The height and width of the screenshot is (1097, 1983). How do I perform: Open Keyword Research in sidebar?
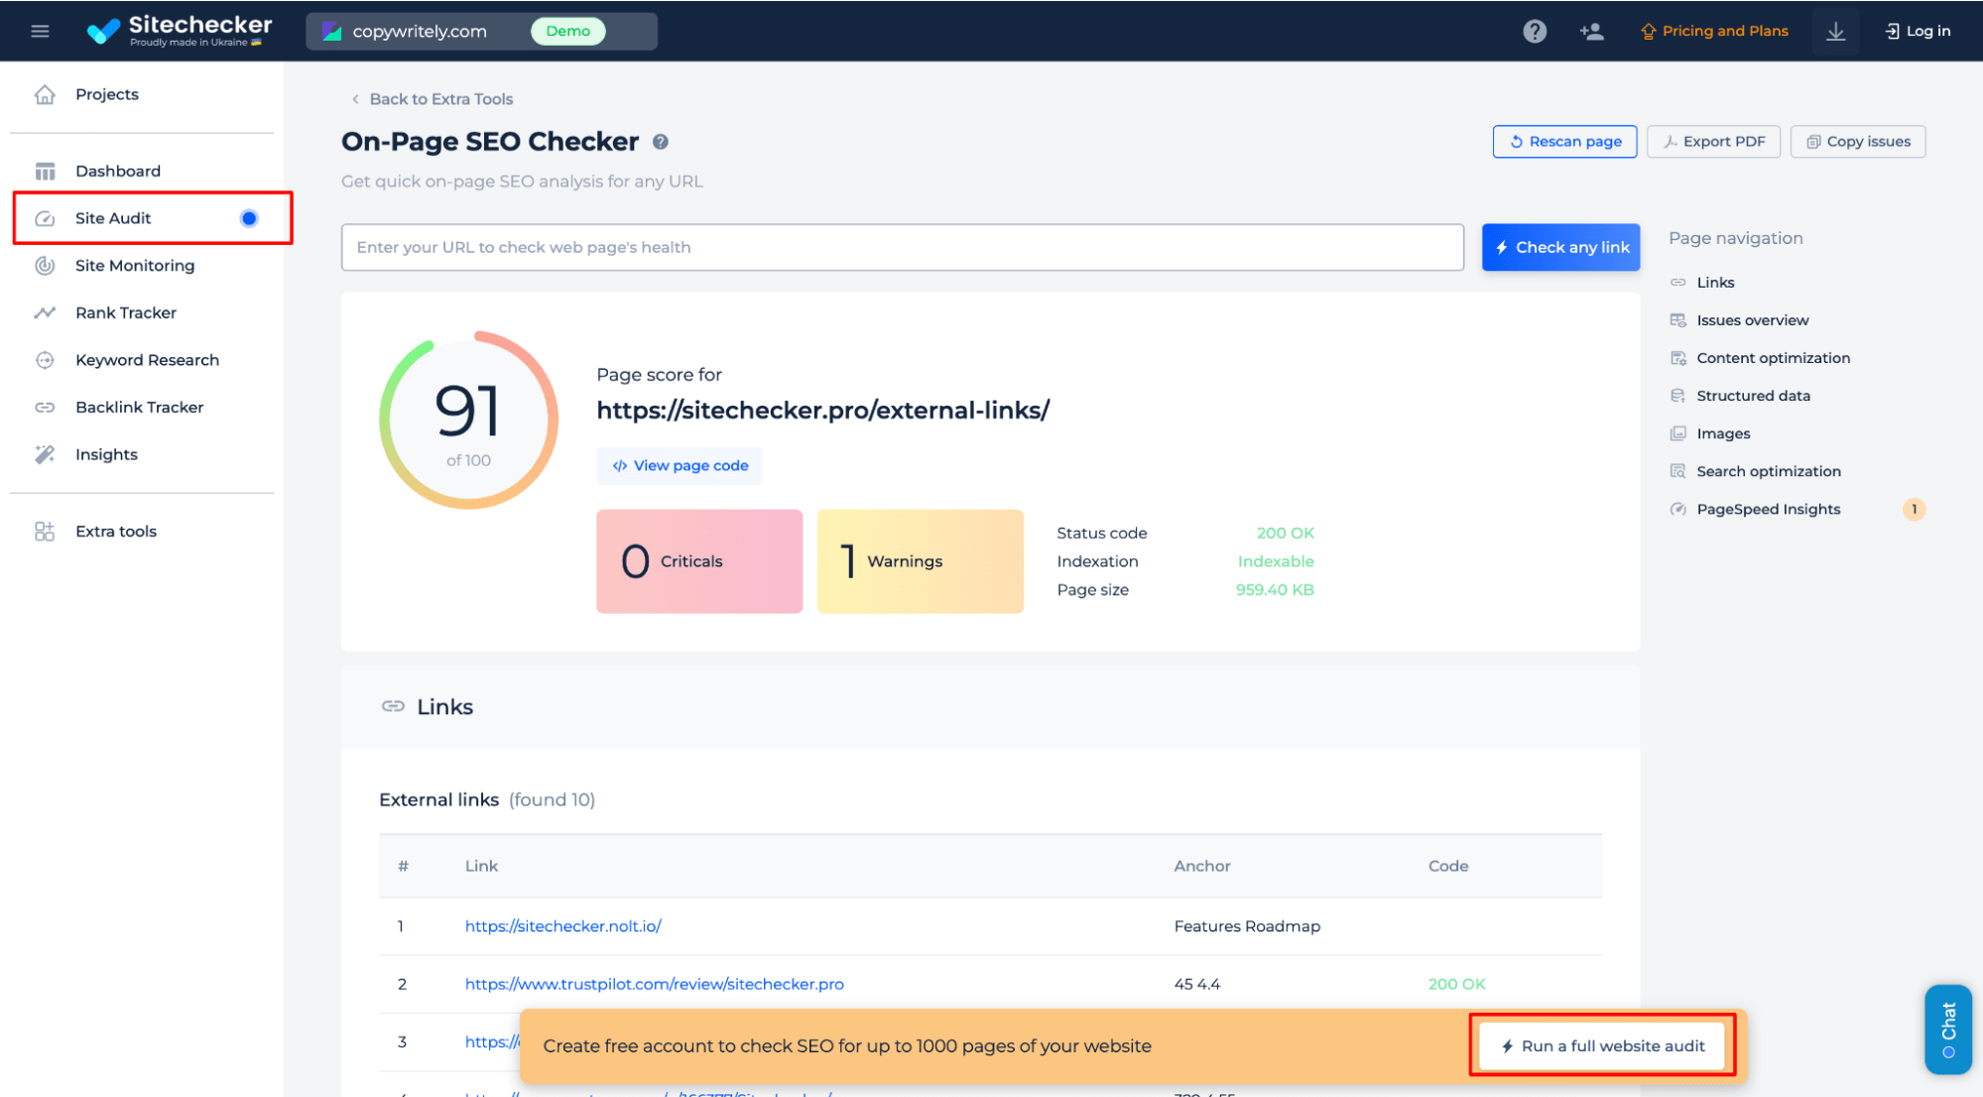[147, 360]
